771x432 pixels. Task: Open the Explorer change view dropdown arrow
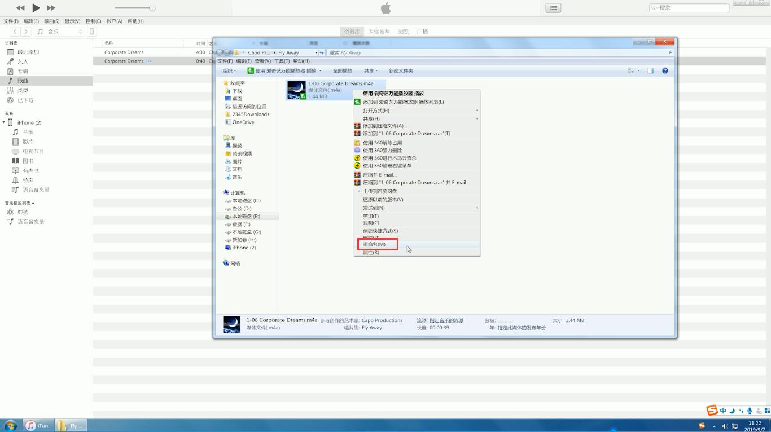tap(638, 70)
